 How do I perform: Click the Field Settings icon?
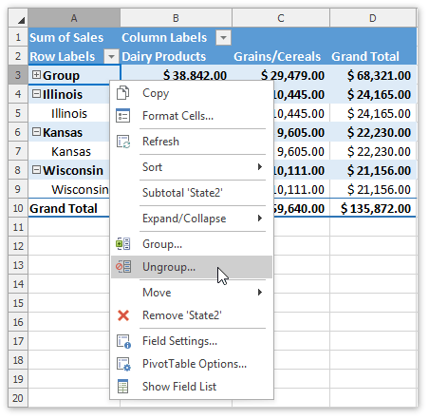pyautogui.click(x=123, y=341)
